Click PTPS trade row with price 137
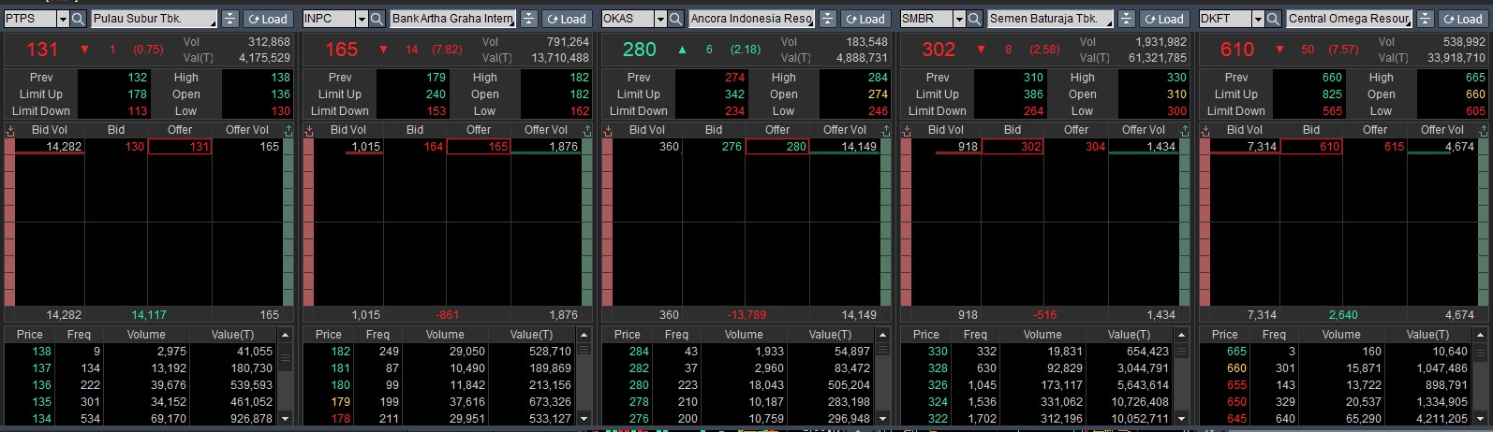The image size is (1493, 432). (140, 368)
